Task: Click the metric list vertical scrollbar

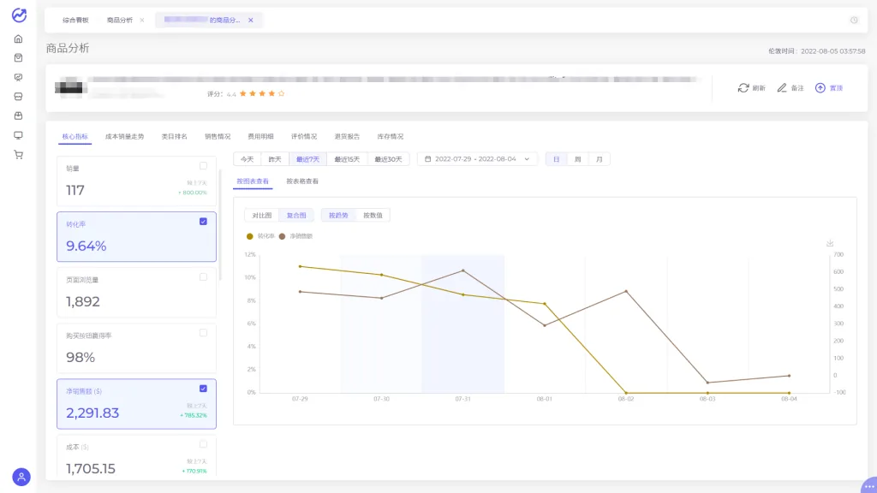Action: (x=220, y=223)
